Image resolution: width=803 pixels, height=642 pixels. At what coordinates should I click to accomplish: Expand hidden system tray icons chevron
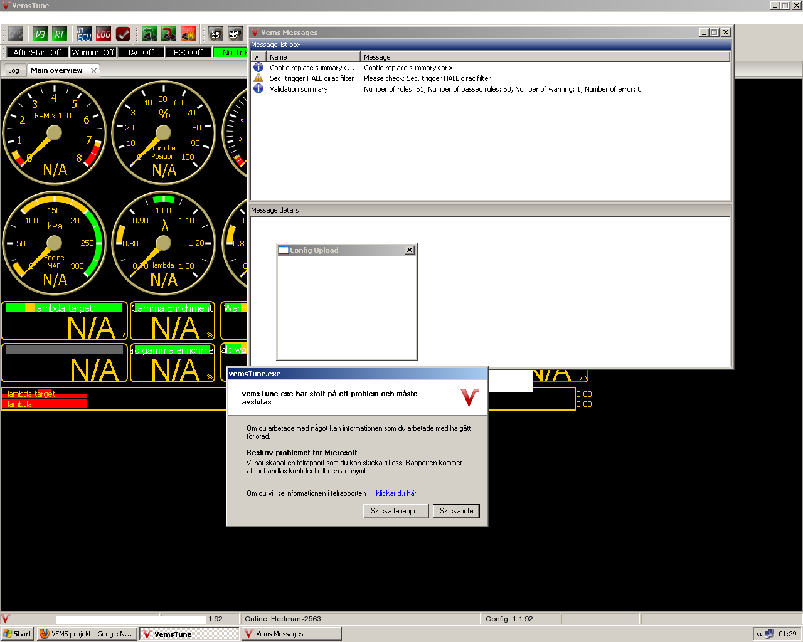click(759, 634)
